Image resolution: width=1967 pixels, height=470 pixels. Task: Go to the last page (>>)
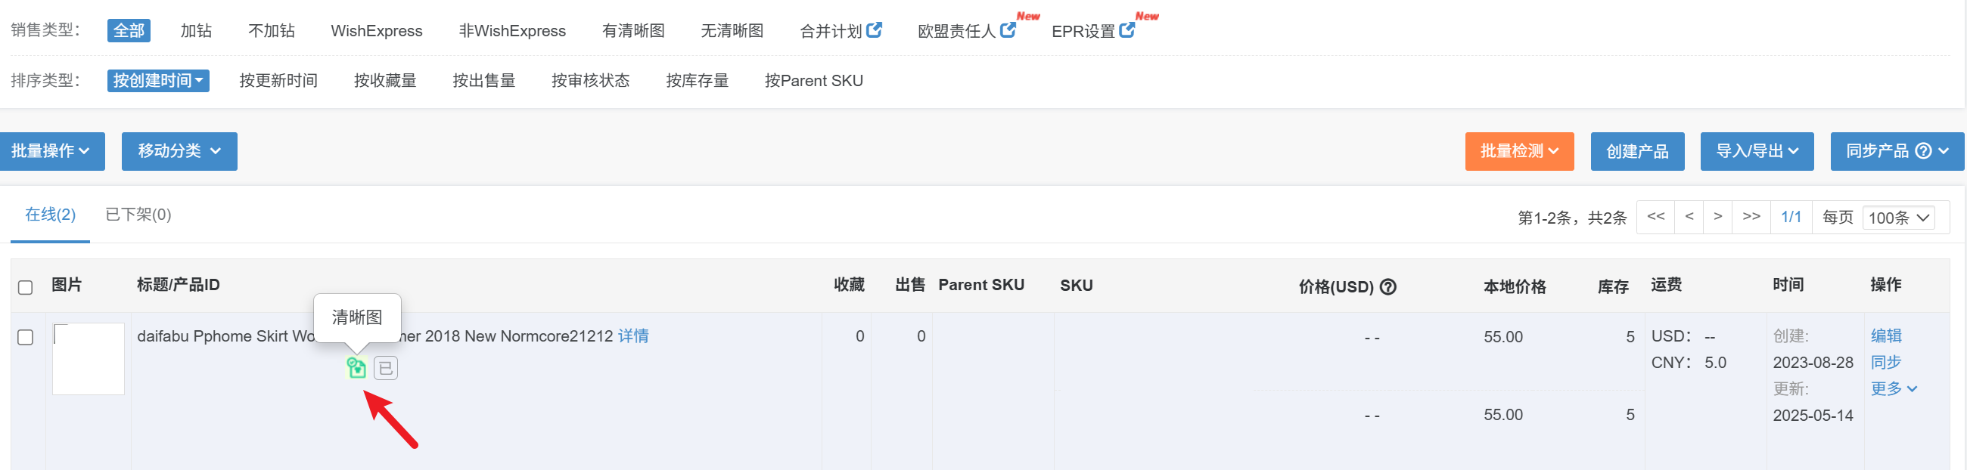click(x=1751, y=217)
